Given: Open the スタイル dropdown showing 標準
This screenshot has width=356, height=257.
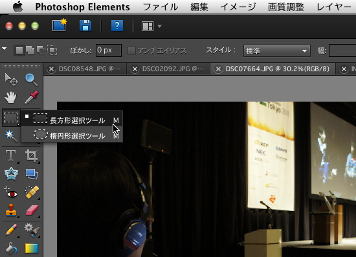Looking at the screenshot, I should 277,51.
